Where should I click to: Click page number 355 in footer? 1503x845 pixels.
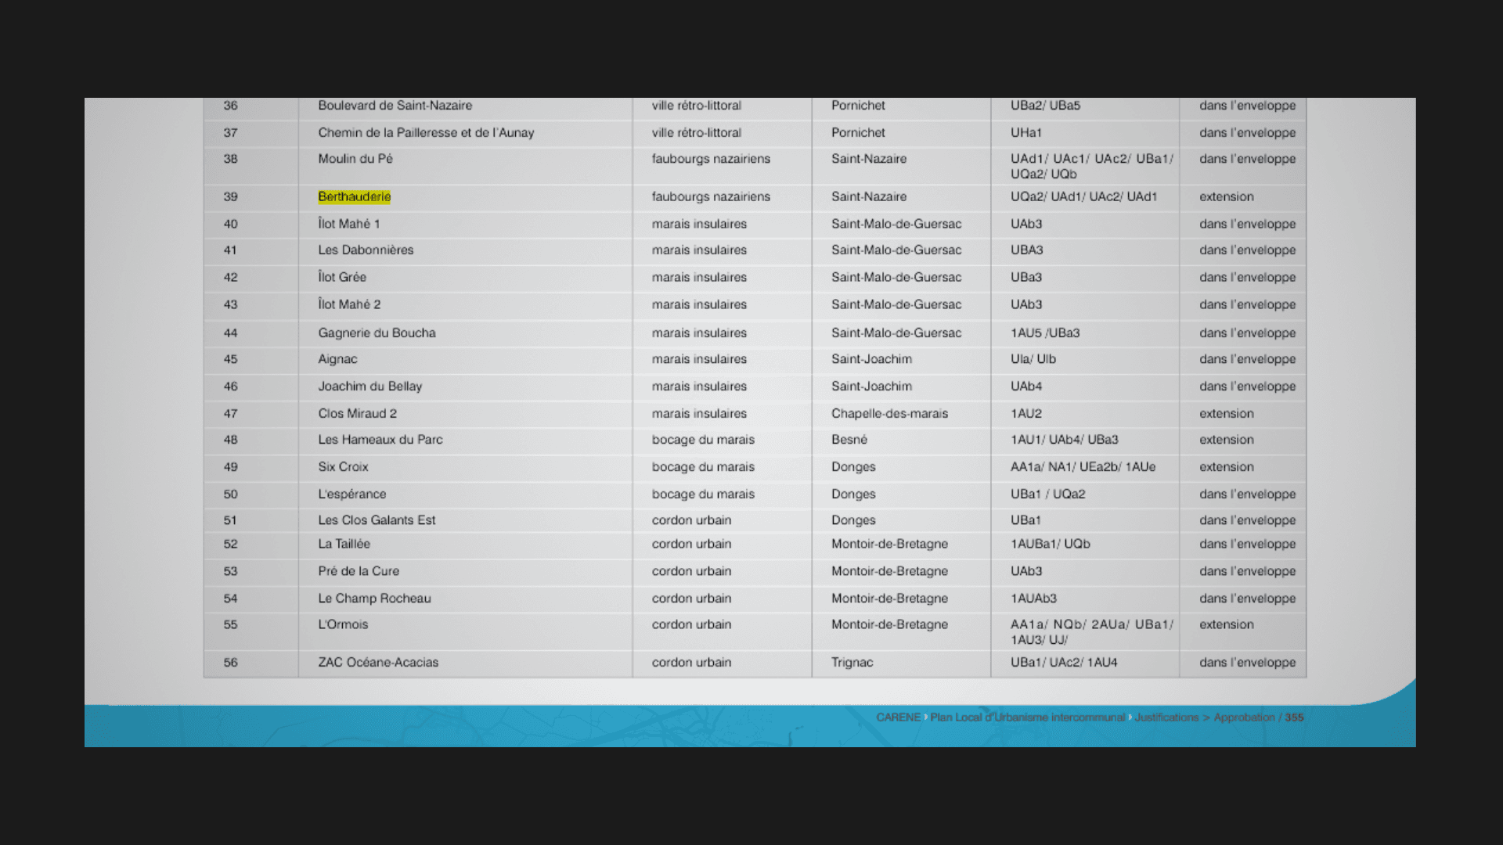(x=1294, y=717)
